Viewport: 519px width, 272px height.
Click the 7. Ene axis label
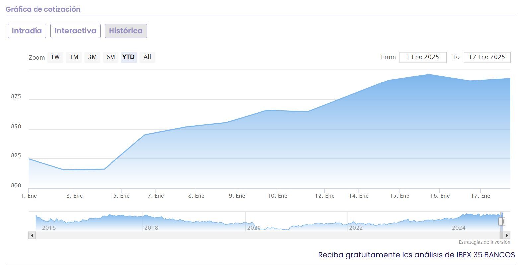[156, 196]
